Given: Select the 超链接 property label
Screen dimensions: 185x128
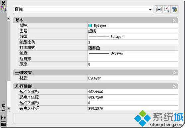Looking at the screenshot, I should click(26, 59).
